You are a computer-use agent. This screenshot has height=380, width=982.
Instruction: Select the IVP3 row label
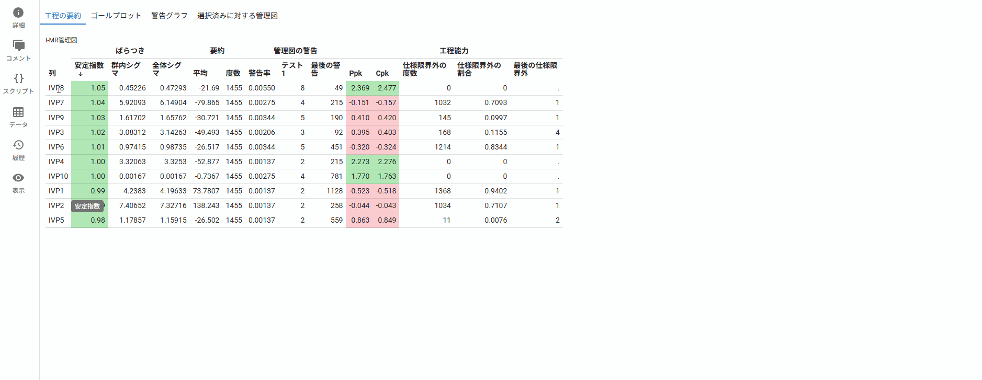(x=56, y=132)
